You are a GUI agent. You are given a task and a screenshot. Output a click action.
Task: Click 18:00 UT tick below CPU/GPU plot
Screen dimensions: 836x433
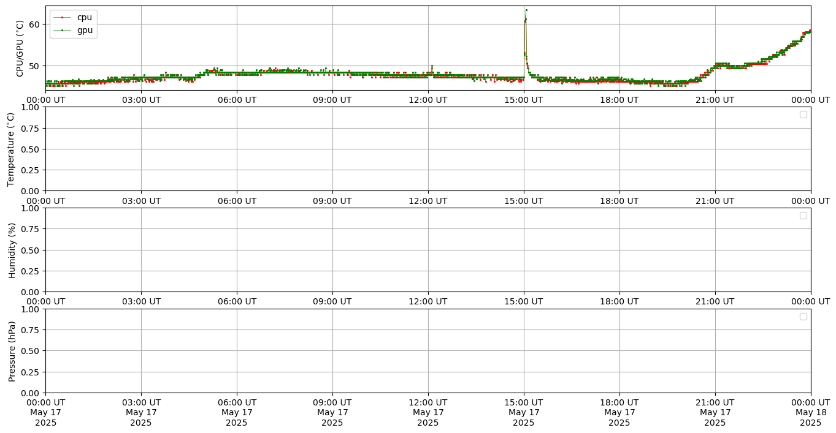tap(619, 100)
